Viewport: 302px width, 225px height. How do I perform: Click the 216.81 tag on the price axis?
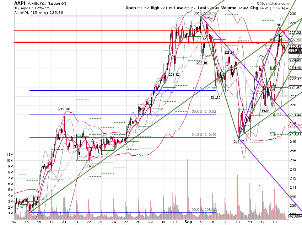295,134
